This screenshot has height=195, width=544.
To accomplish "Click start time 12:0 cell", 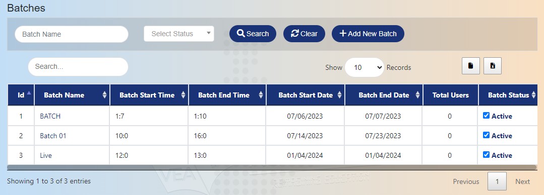I will (149, 156).
